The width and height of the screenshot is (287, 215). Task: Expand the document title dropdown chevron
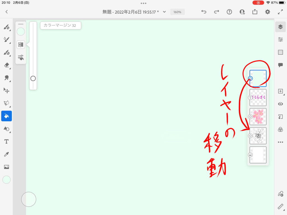coord(165,12)
